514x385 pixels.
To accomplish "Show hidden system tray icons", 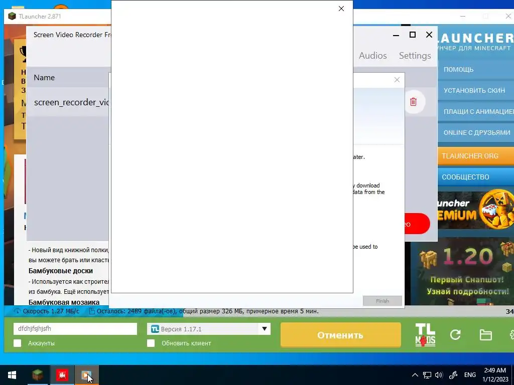I will pyautogui.click(x=415, y=375).
